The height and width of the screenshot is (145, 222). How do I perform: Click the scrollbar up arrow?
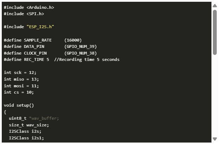(215, 6)
